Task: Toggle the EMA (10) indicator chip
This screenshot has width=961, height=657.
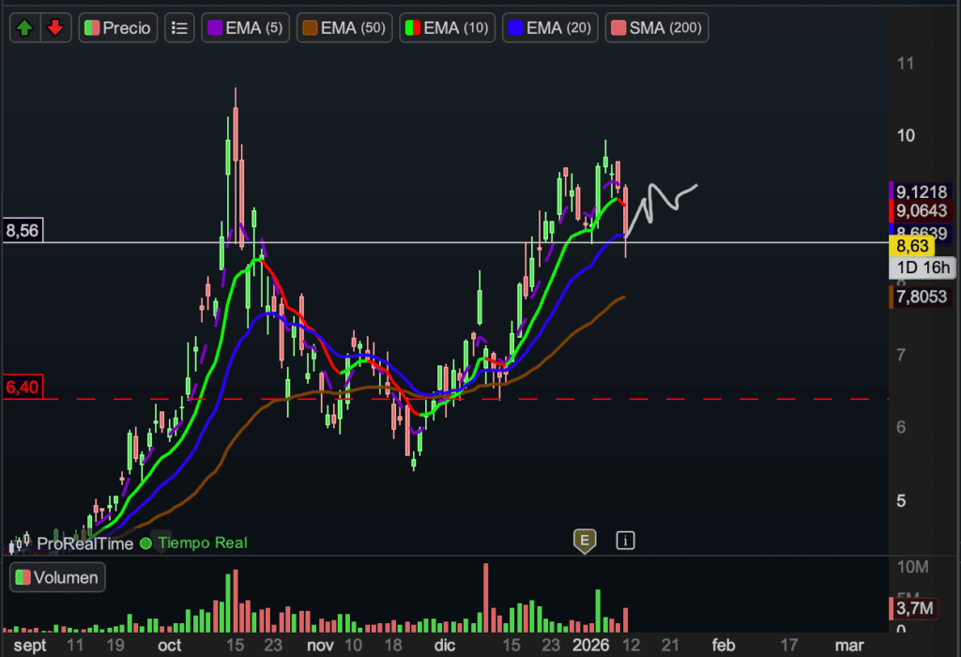Action: point(447,28)
